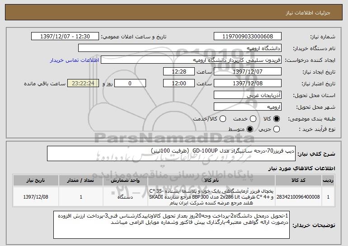The width and height of the screenshot is (348, 246).
Task: Click the need date cell 1397/12/08
Action: pos(36,197)
